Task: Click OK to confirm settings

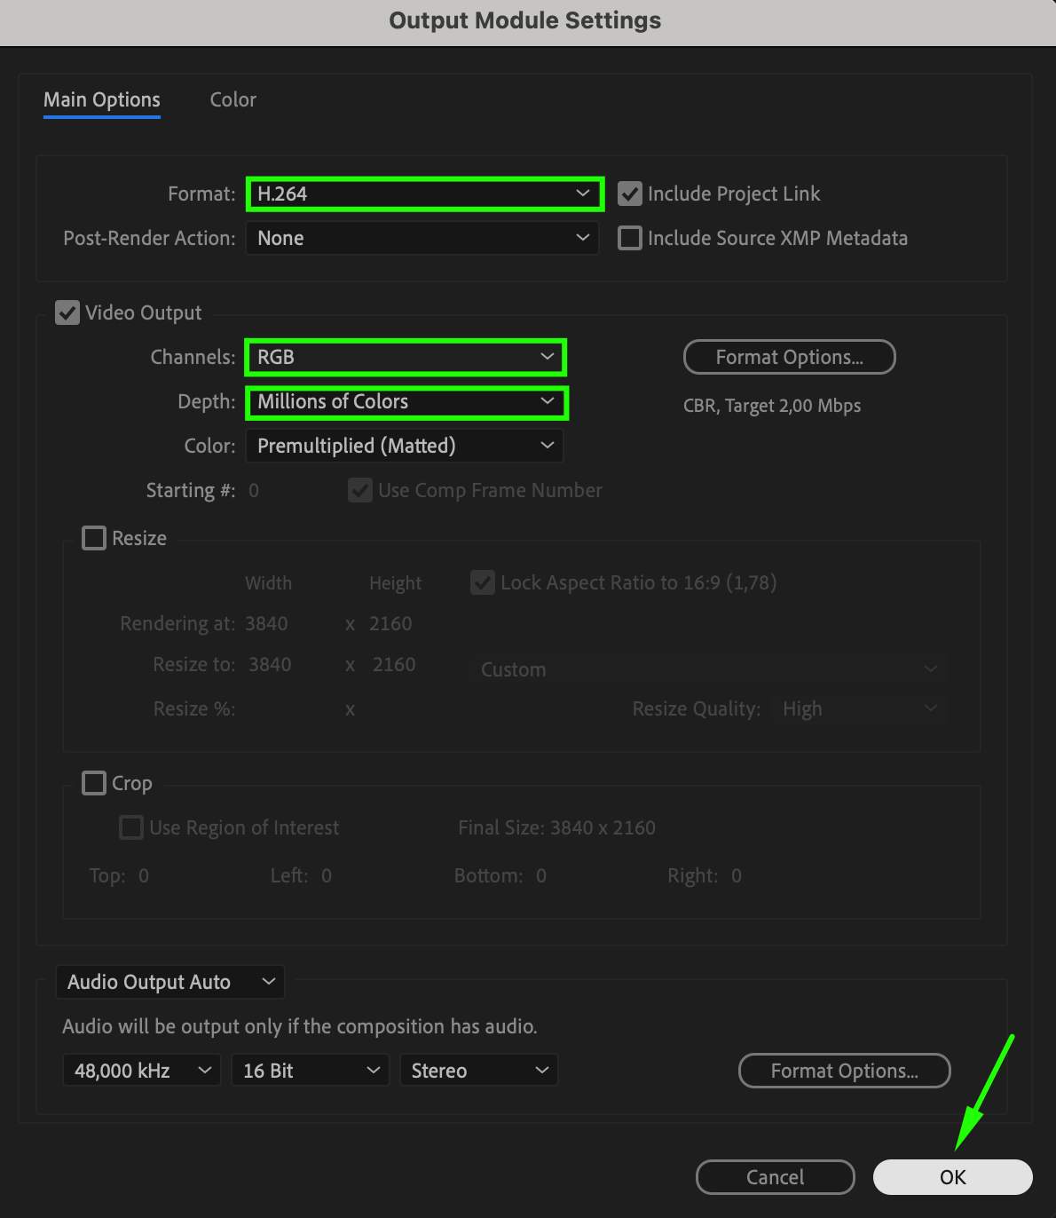Action: tap(953, 1177)
